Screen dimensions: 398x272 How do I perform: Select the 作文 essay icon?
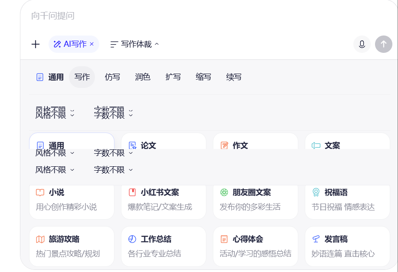(225, 146)
